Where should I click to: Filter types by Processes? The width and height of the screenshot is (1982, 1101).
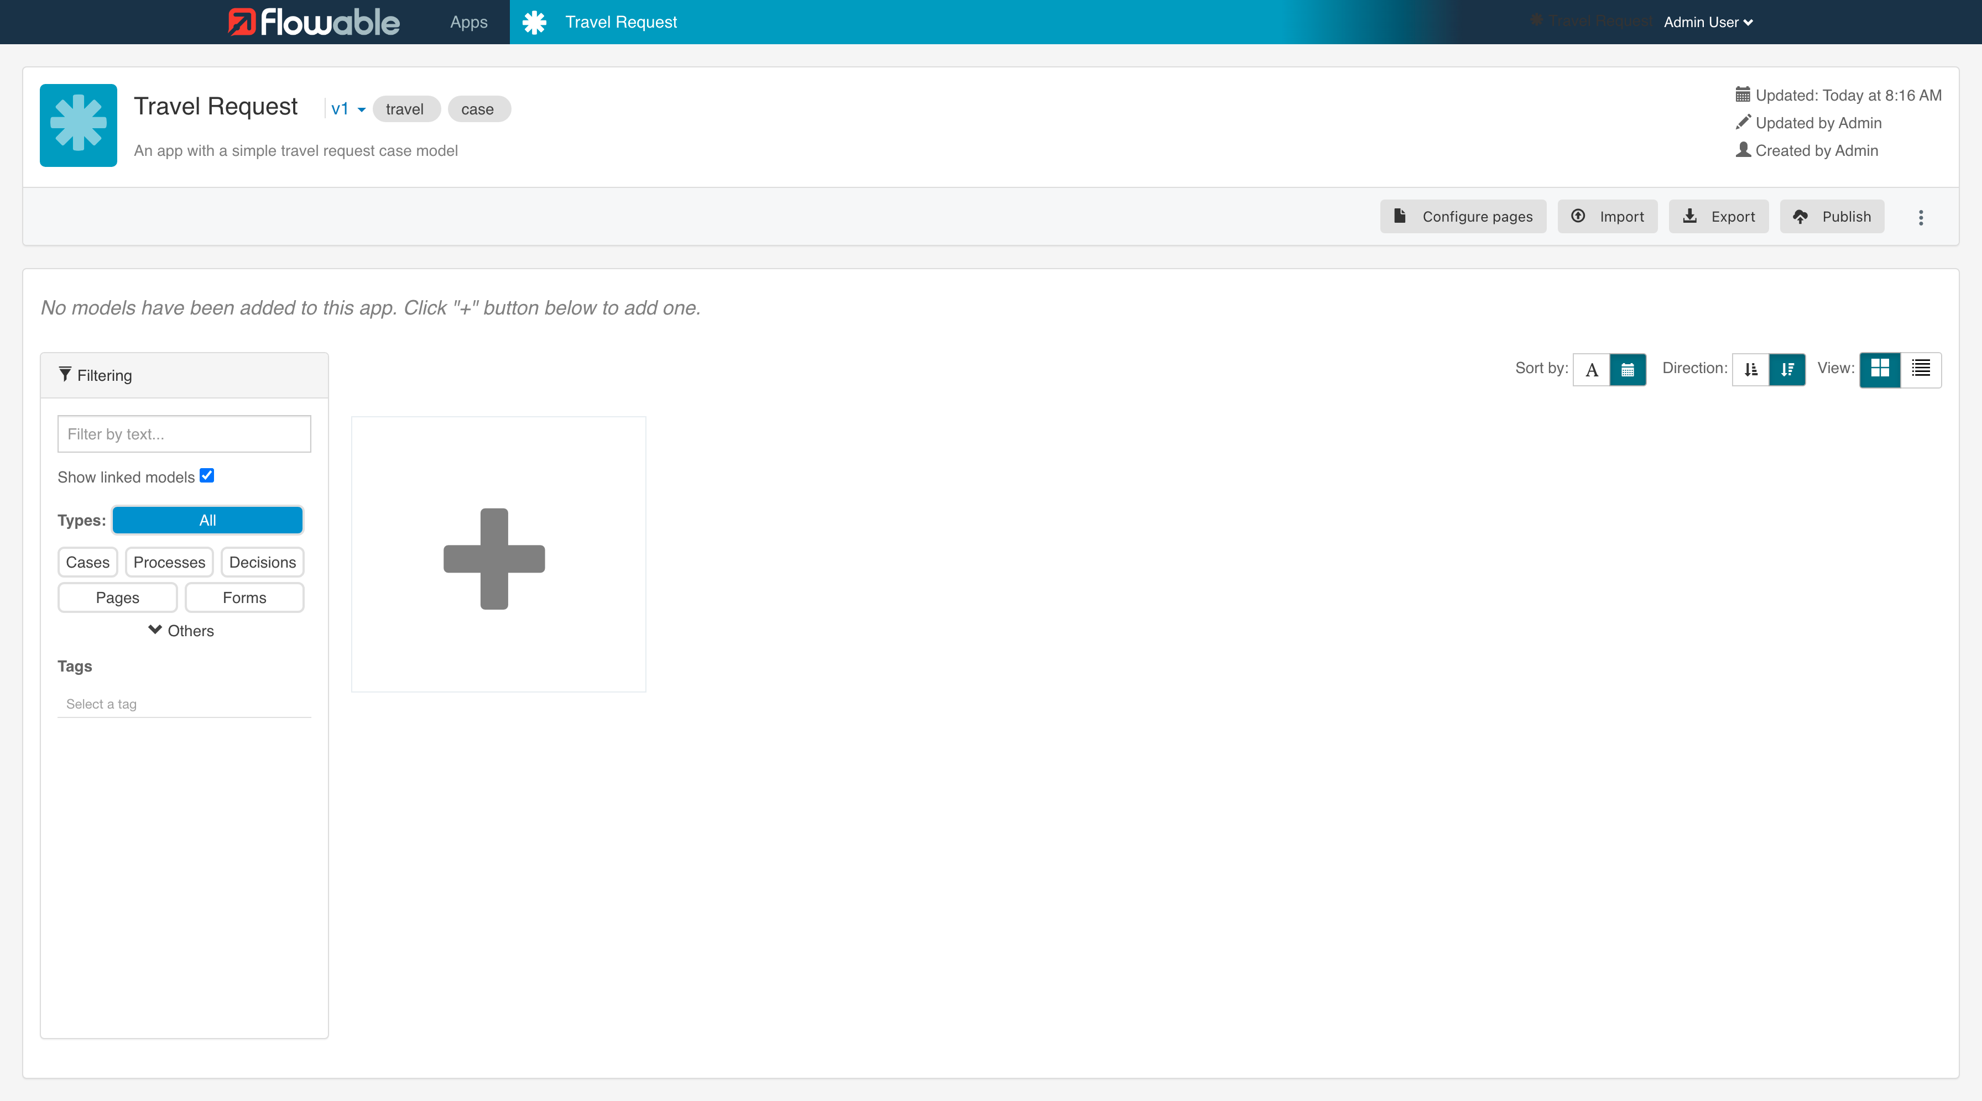pyautogui.click(x=169, y=562)
